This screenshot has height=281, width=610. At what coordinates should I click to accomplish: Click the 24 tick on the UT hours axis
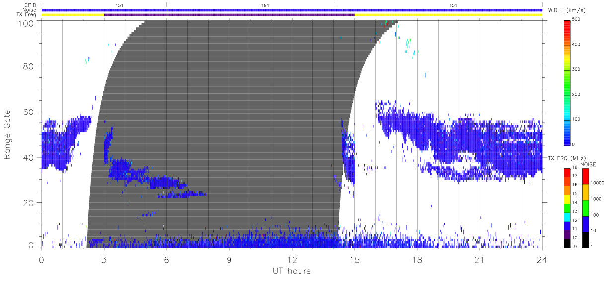tap(542, 259)
